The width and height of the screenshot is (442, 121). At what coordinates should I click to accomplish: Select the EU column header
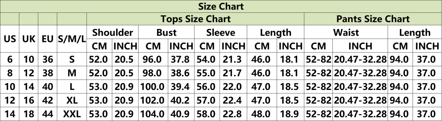pos(47,39)
